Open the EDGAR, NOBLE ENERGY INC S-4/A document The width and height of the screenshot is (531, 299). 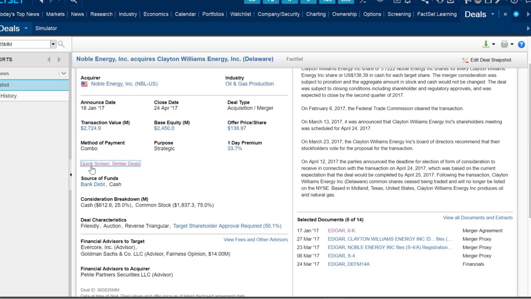390,248
